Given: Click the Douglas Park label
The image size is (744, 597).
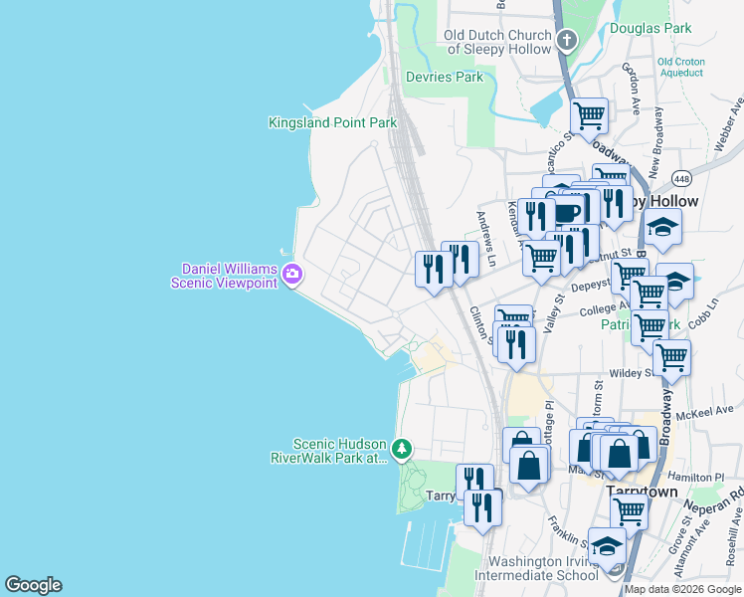Looking at the screenshot, I should coord(651,29).
